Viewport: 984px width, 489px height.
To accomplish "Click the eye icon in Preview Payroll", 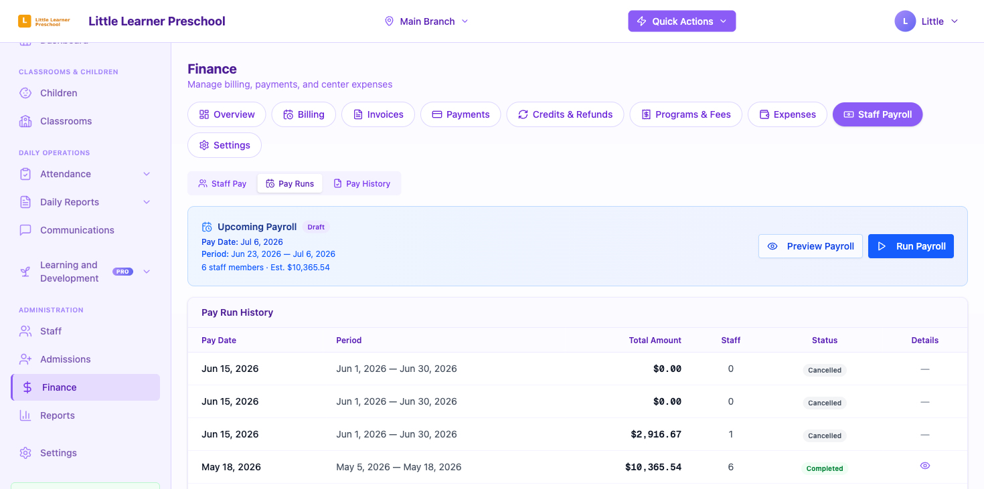I will 772,246.
